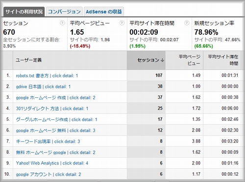This screenshot has height=182, width=245.
Task: Open help icon next to 平均ページビュー
Action: [122, 23]
